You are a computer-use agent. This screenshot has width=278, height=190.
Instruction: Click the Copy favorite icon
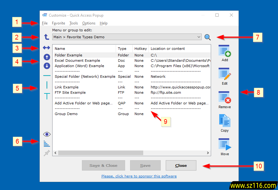click(225, 121)
